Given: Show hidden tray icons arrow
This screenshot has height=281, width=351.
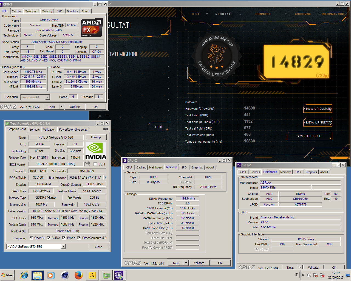Looking at the screenshot, I should click(303, 275).
